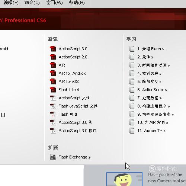186x186 pixels.
Task: Click the page icon beside Adobe TV
Action: pos(132,131)
